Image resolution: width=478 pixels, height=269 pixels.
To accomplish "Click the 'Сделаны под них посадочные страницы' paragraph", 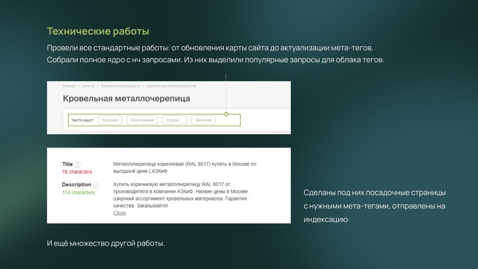I will tap(375, 206).
